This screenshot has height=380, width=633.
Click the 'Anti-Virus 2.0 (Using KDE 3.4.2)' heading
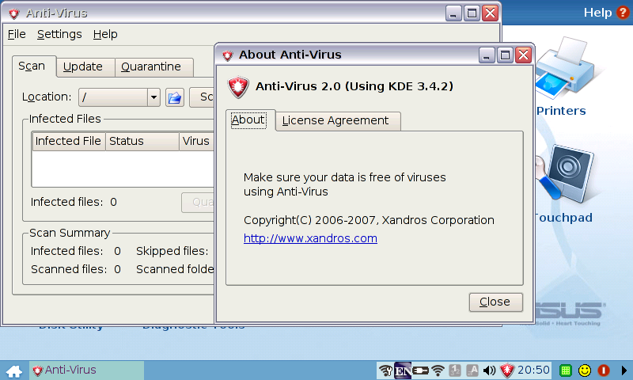pos(354,86)
